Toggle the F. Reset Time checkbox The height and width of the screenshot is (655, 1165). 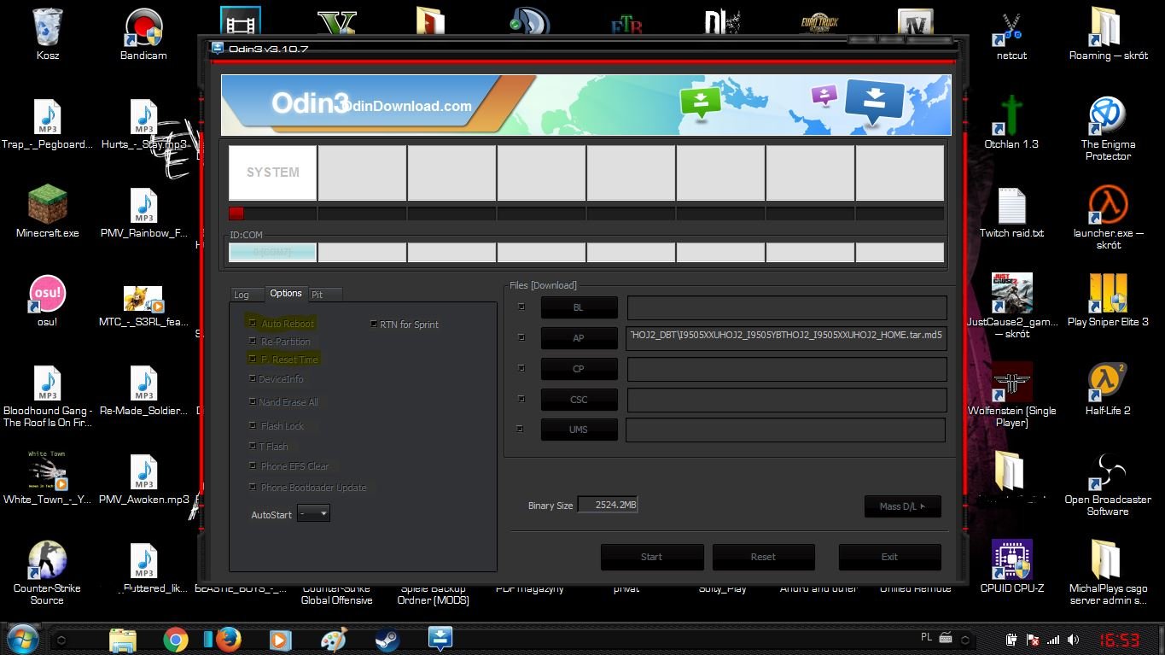click(x=252, y=359)
